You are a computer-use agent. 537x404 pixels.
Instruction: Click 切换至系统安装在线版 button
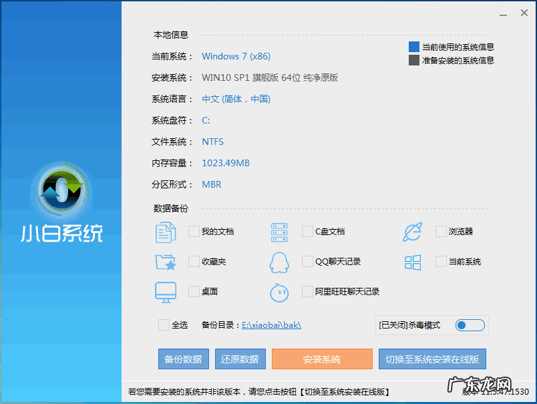(x=431, y=359)
